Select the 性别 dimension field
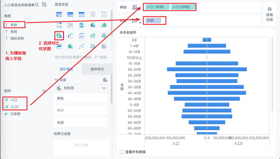 [14, 32]
